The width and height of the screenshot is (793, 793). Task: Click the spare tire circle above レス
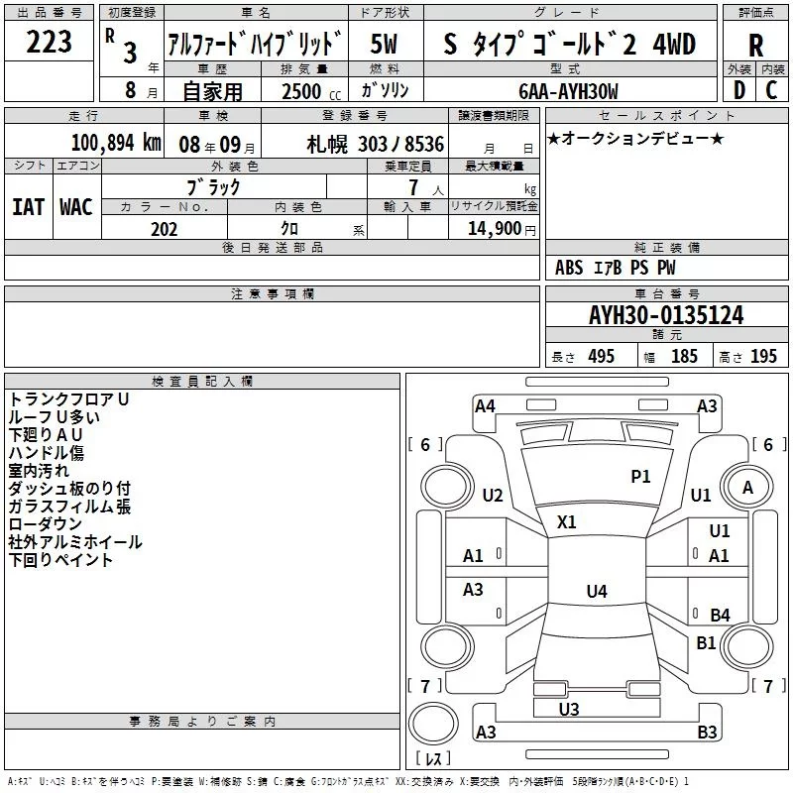[433, 724]
